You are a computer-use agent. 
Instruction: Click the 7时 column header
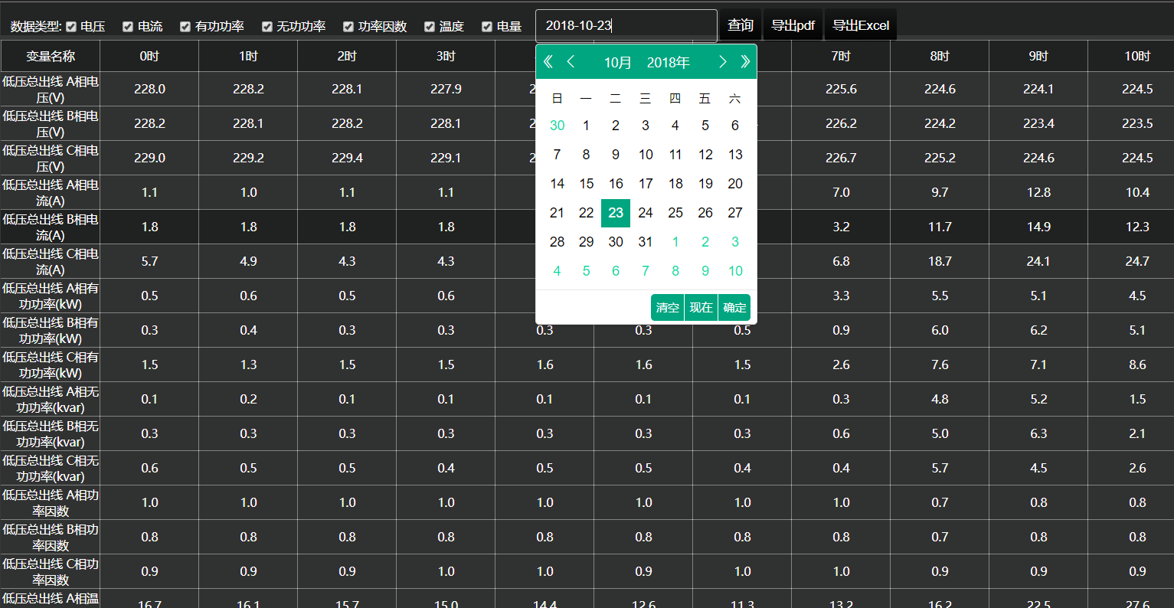coord(841,56)
